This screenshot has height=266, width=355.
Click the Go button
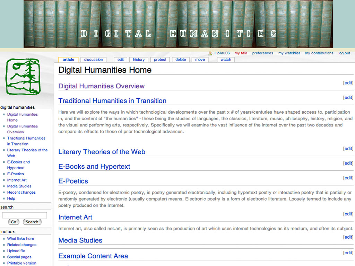(14, 222)
